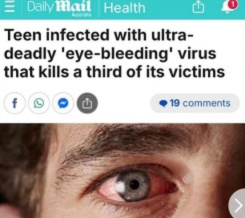This screenshot has width=245, height=218.
Task: Share article via WhatsApp
Action: click(x=39, y=103)
